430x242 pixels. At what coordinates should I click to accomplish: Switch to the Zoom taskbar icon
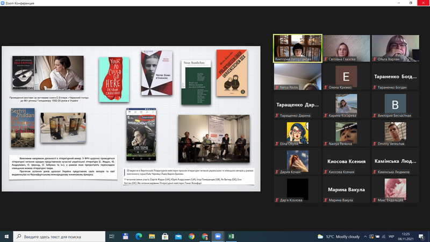pyautogui.click(x=218, y=237)
